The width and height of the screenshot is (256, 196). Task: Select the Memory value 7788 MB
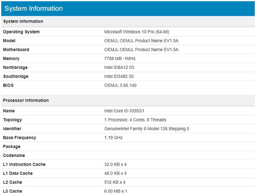(120, 58)
